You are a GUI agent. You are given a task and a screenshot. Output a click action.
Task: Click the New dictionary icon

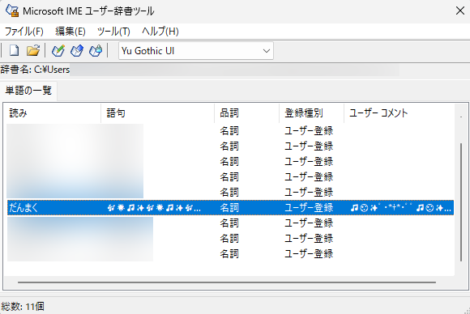point(14,50)
